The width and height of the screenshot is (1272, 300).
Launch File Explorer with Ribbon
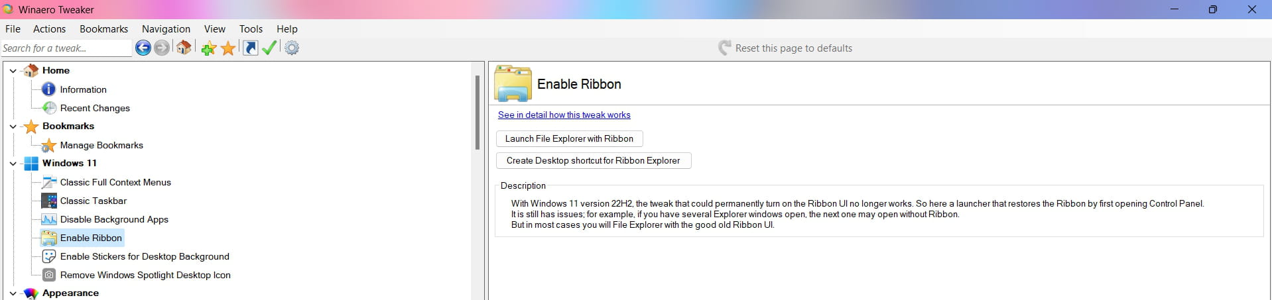pos(570,138)
